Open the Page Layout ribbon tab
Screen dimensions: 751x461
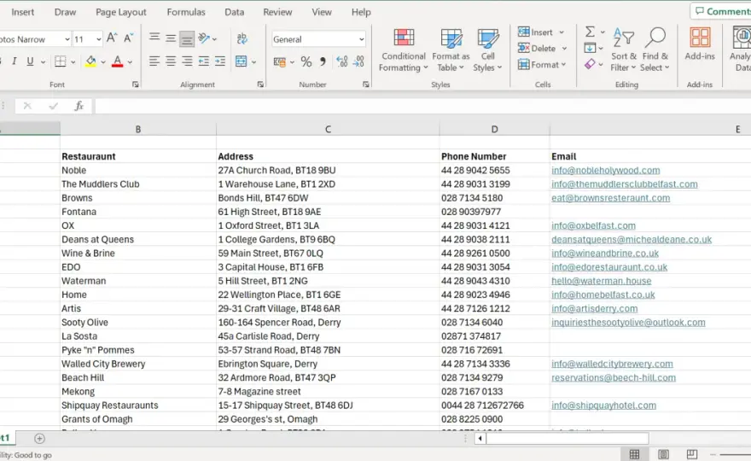point(120,12)
